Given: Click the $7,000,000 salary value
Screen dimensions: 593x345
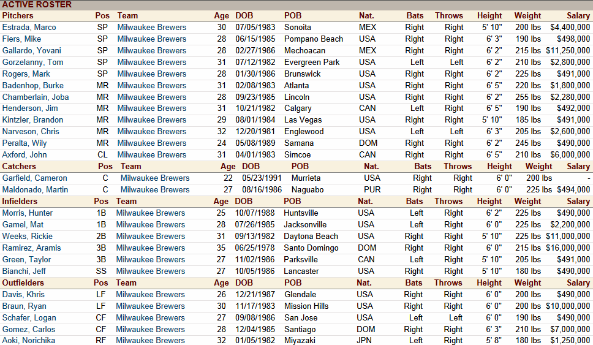Looking at the screenshot, I should coord(570,330).
